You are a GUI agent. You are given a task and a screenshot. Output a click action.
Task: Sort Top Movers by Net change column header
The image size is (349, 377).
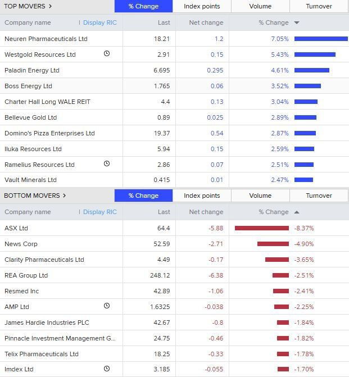(x=205, y=23)
